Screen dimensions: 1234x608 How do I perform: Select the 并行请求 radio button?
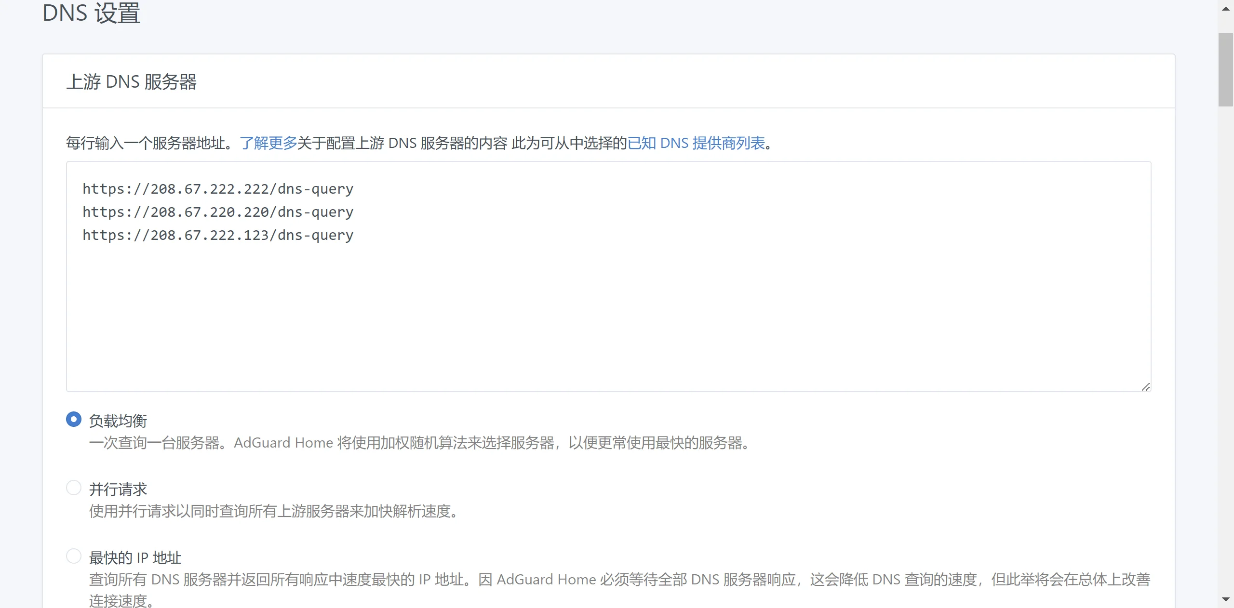(x=74, y=488)
